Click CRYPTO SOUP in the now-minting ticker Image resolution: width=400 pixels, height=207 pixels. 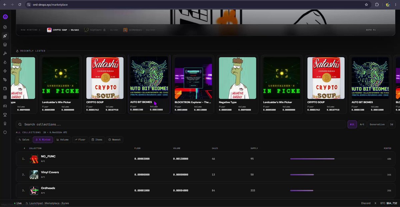coord(63,30)
